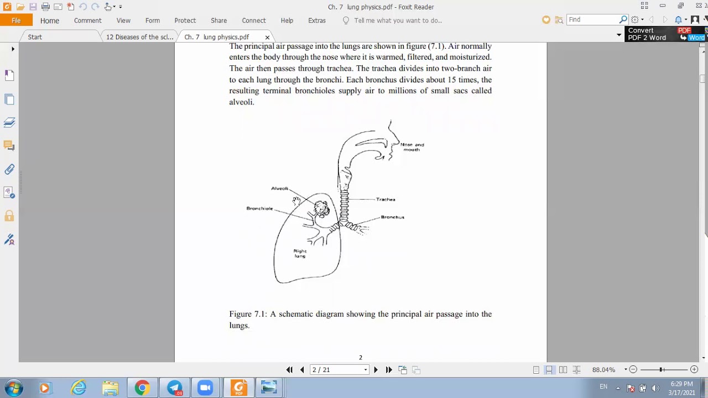The height and width of the screenshot is (398, 708).
Task: Open the Digital signatures panel icon
Action: [9, 193]
